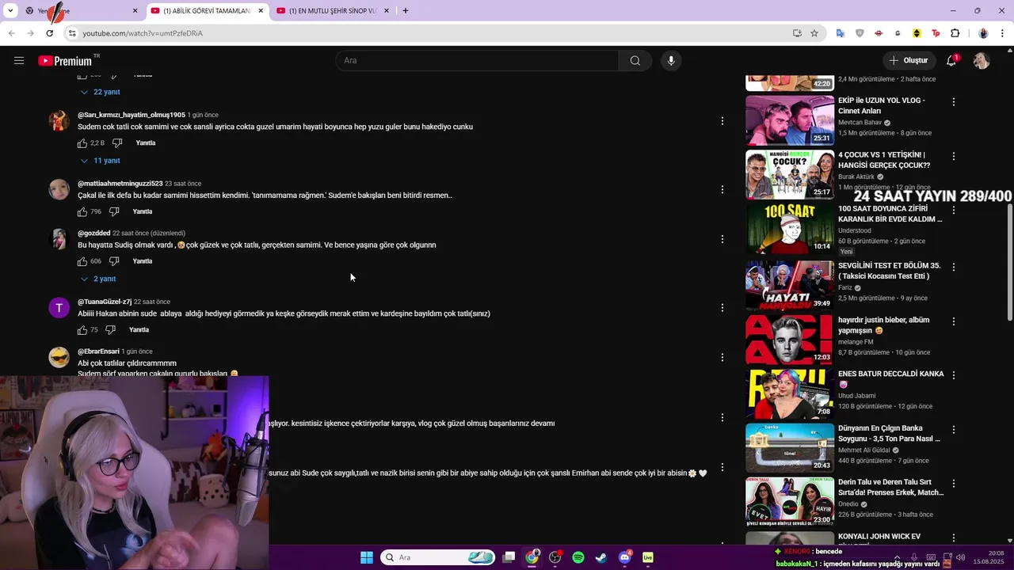Open Chrome tab search dropdown arrow

pyautogui.click(x=10, y=11)
